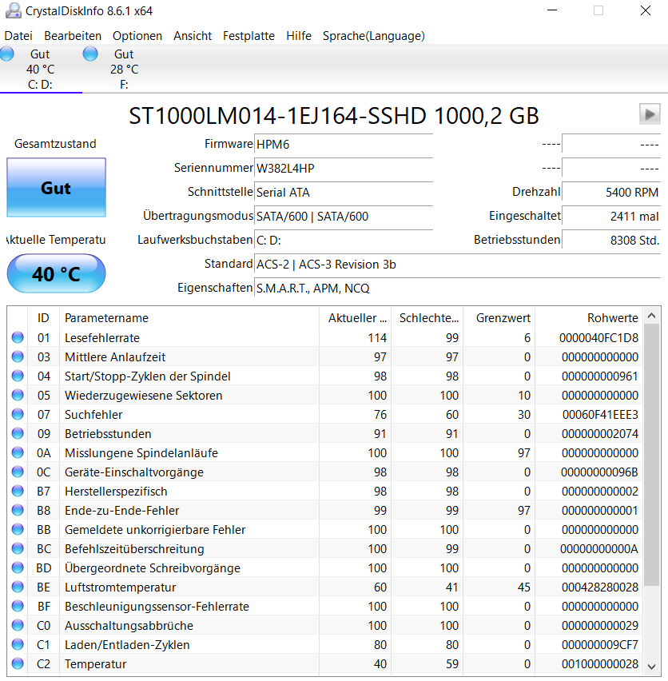Select the Befehlszeitüberschreitung parameter name
Screen dimensions: 668x681
tap(134, 549)
